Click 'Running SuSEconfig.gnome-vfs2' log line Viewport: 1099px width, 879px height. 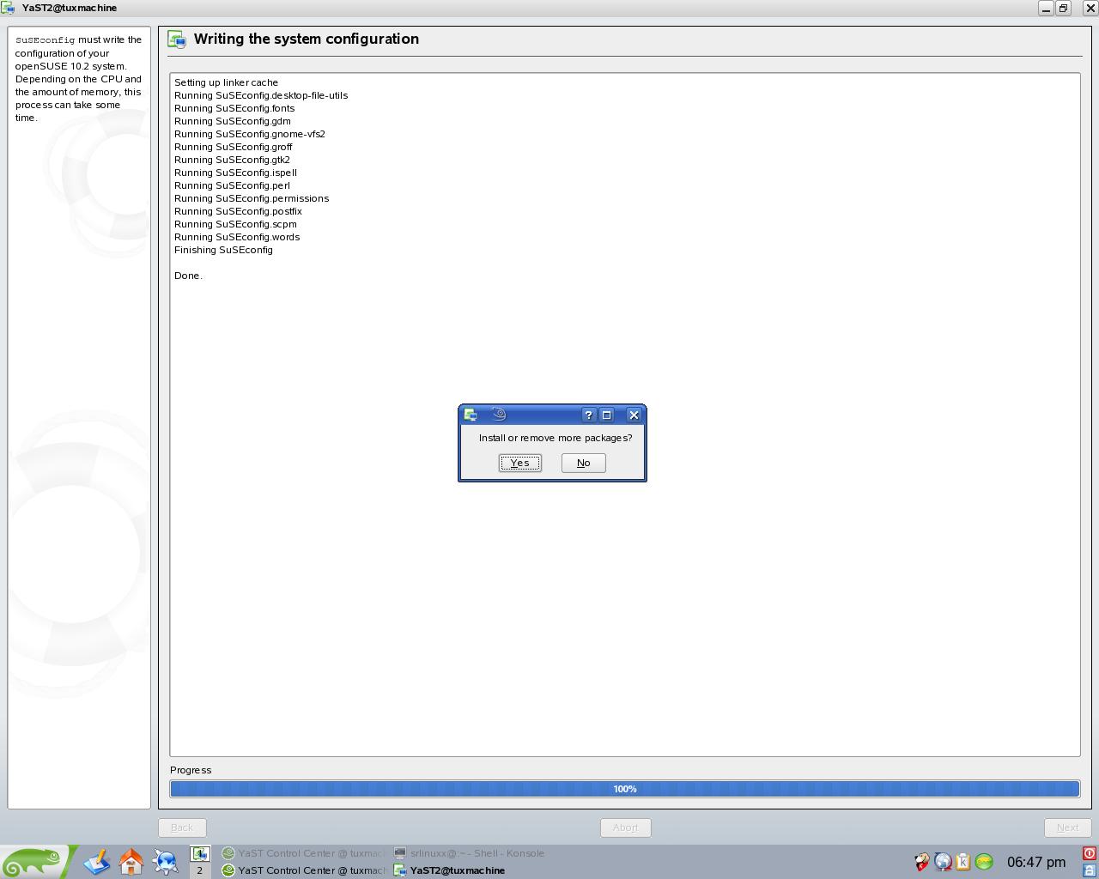[250, 134]
